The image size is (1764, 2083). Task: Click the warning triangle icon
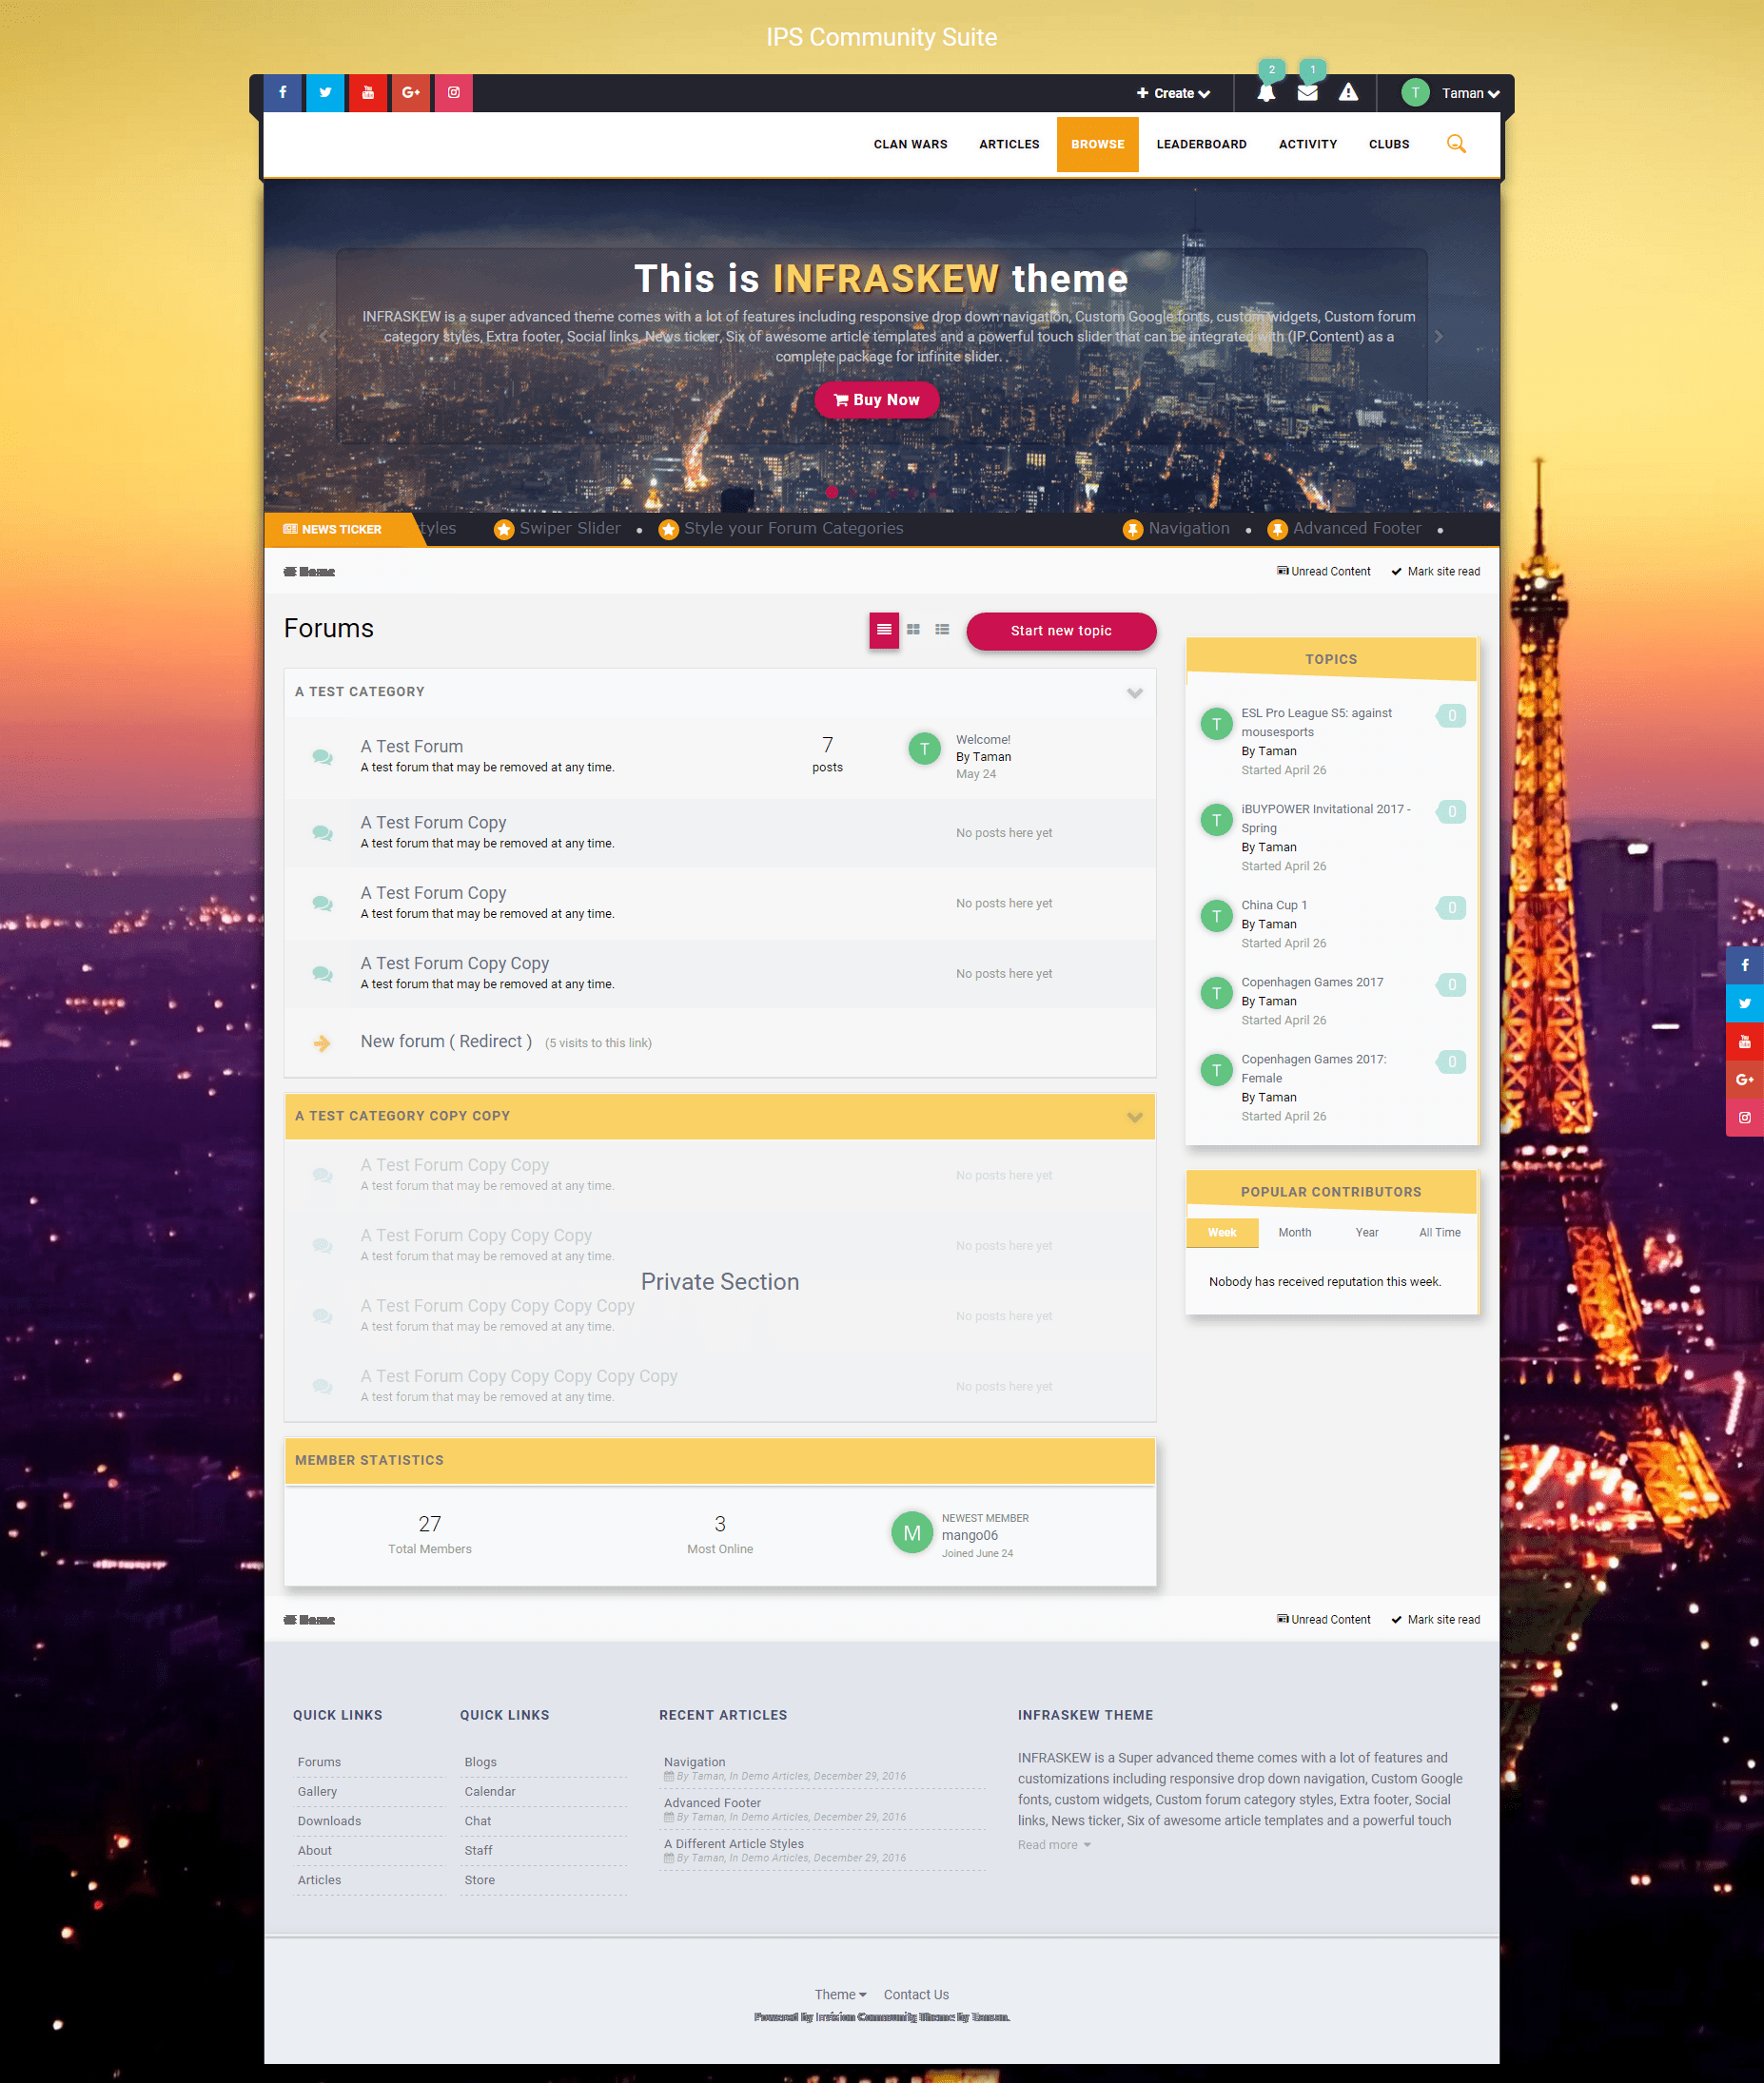(x=1348, y=92)
